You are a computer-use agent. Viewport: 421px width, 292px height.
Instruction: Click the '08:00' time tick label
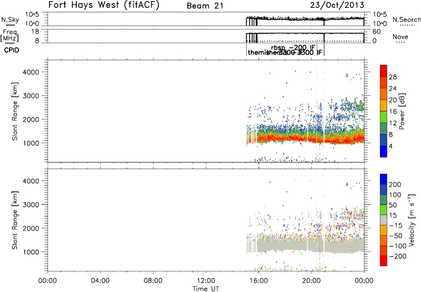(153, 281)
